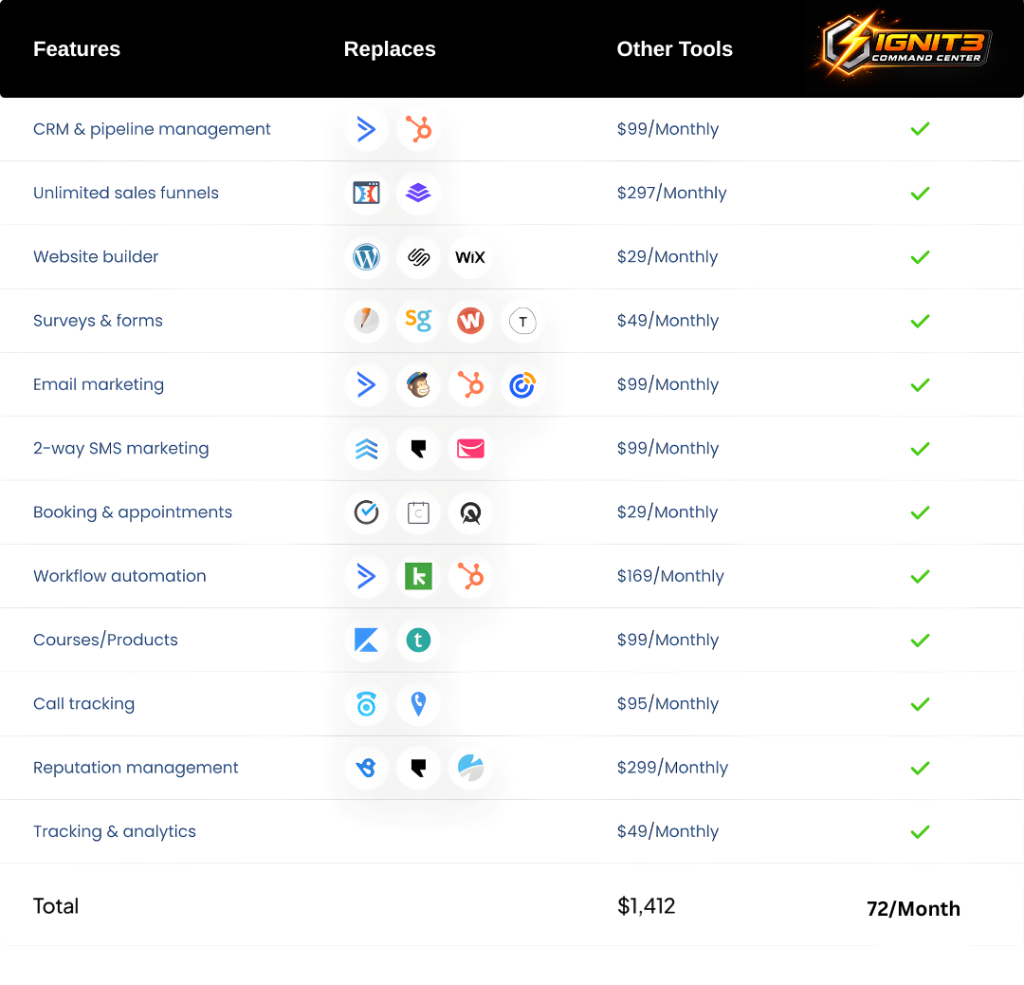The height and width of the screenshot is (985, 1024).
Task: Click the '$169/Monthly' price
Action: coord(670,576)
